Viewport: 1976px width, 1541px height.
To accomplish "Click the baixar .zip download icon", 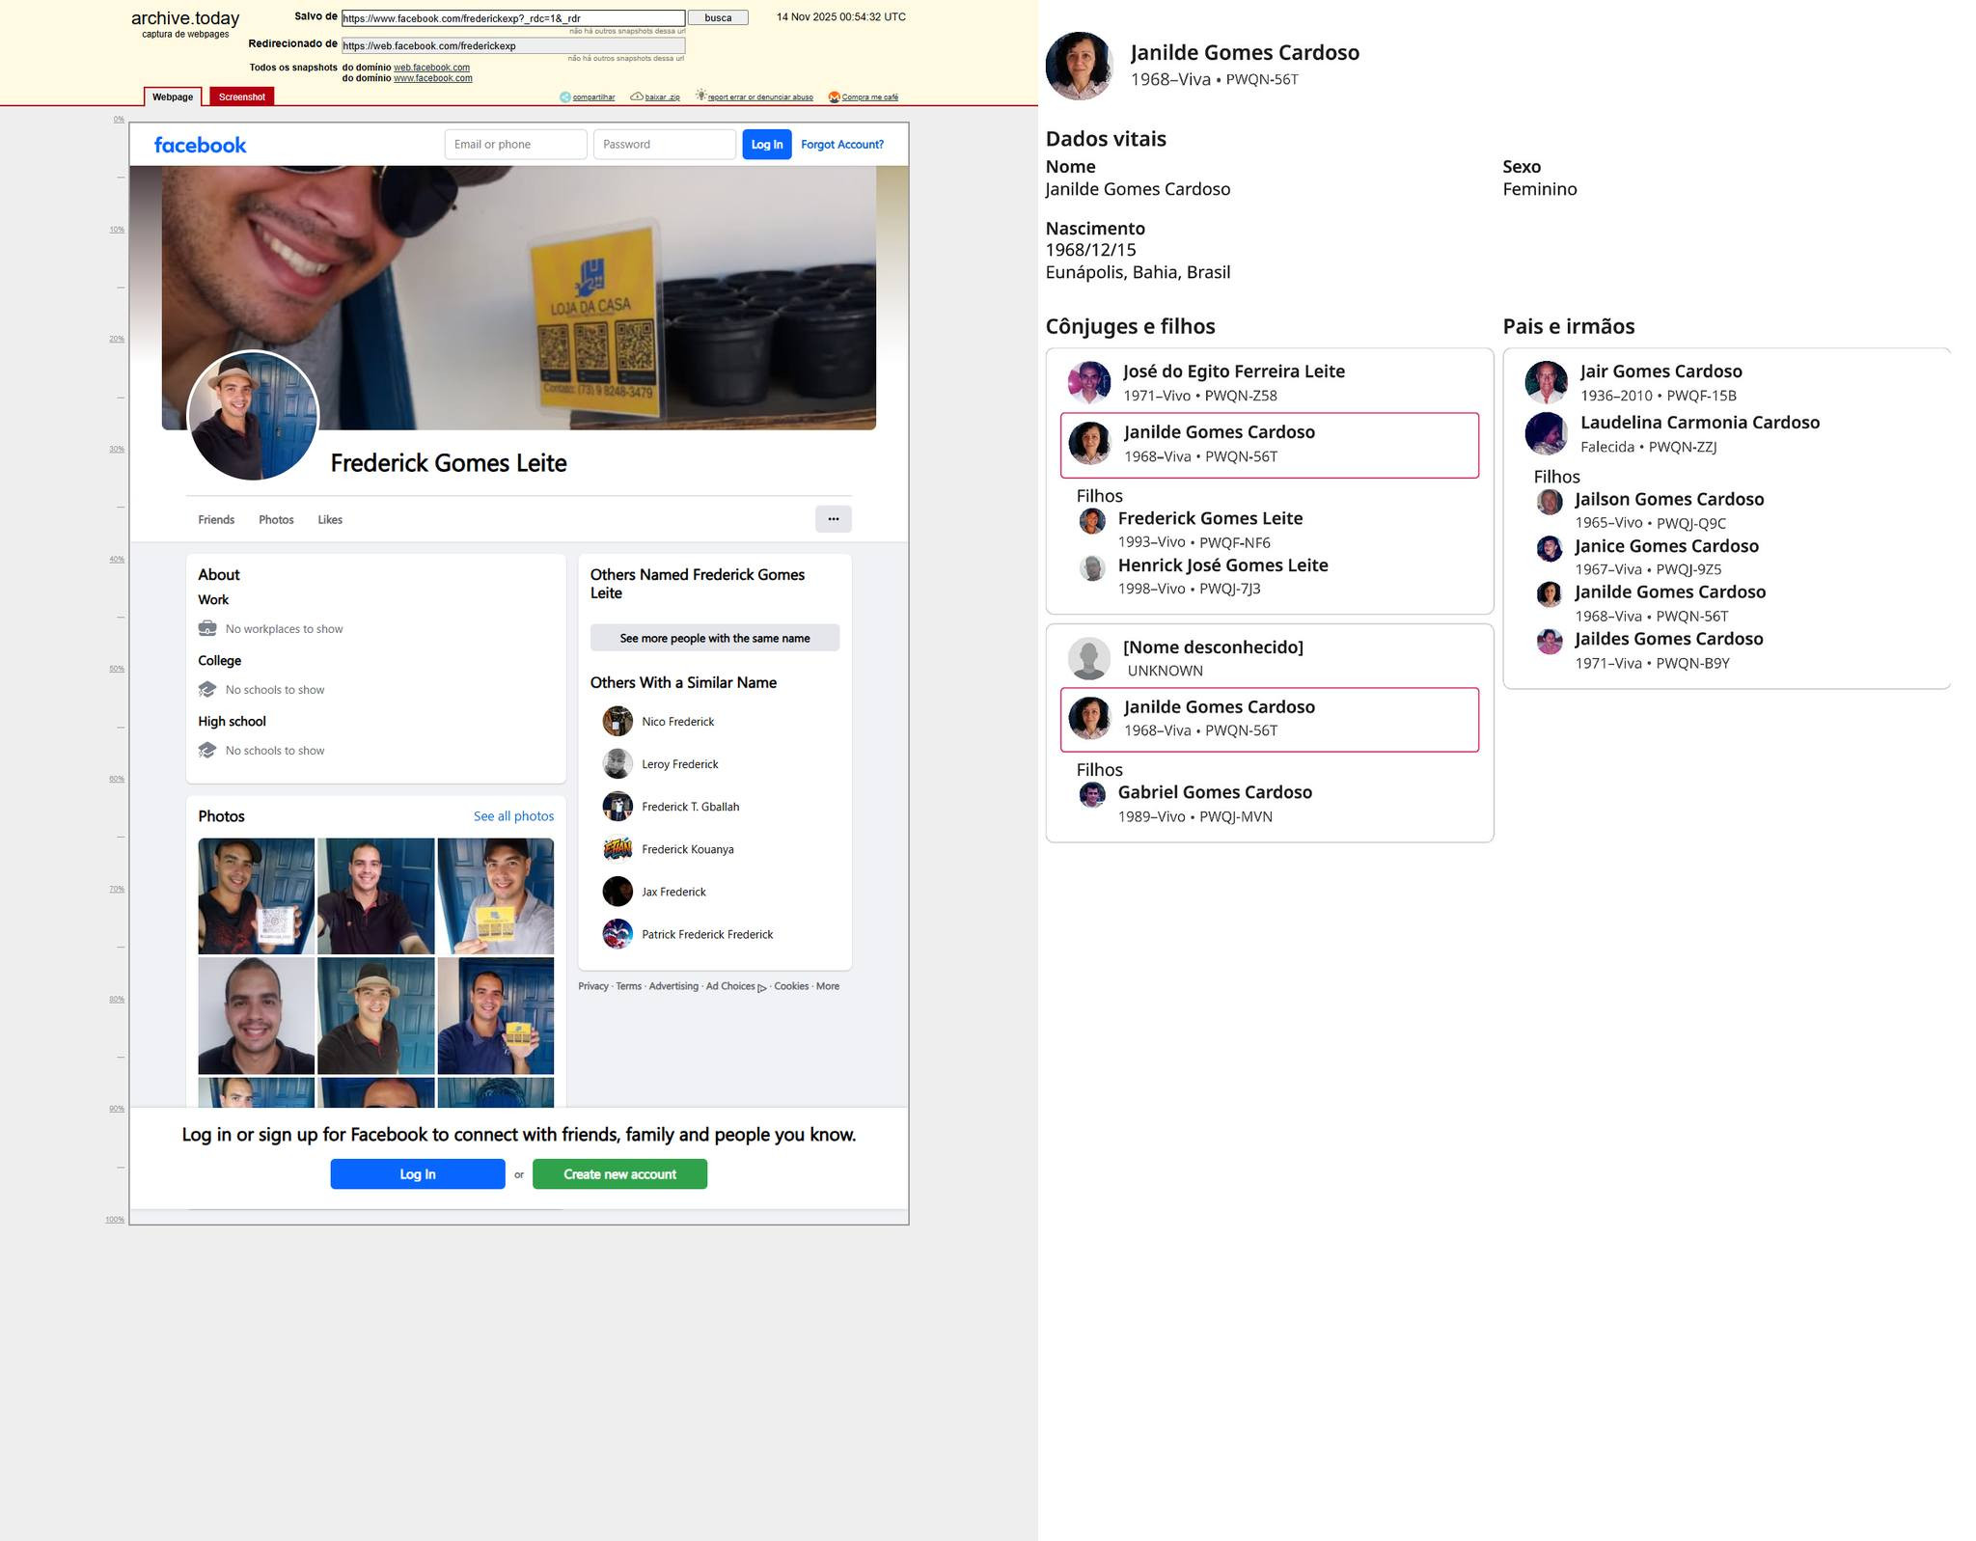I will click(637, 96).
